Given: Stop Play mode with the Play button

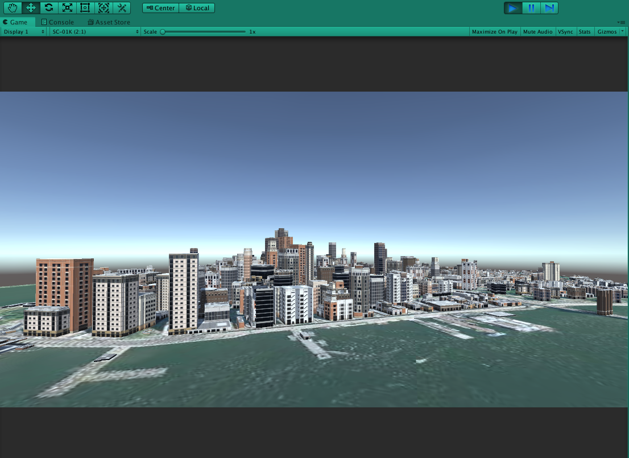Looking at the screenshot, I should click(512, 7).
